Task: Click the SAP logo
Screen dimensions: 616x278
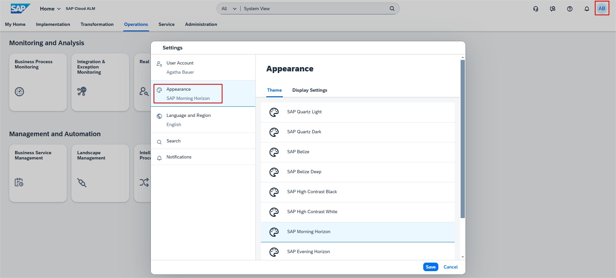Action: (20, 9)
